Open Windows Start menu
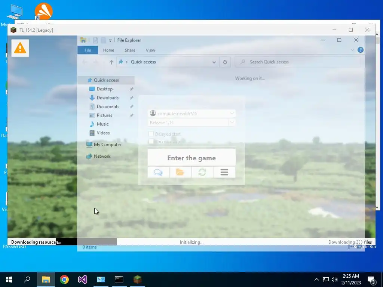The width and height of the screenshot is (383, 287). 9,280
